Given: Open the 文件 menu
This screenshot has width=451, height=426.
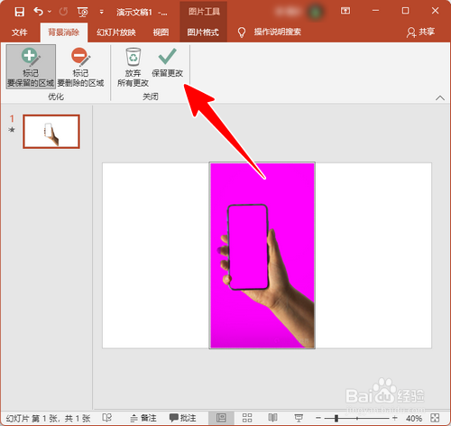Looking at the screenshot, I should point(20,32).
